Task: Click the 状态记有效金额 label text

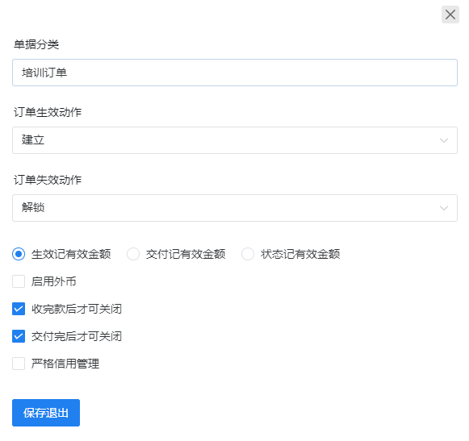Action: tap(300, 254)
